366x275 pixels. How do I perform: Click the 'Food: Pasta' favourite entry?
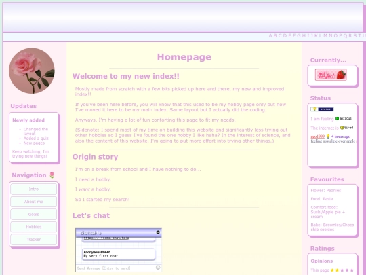(x=322, y=199)
